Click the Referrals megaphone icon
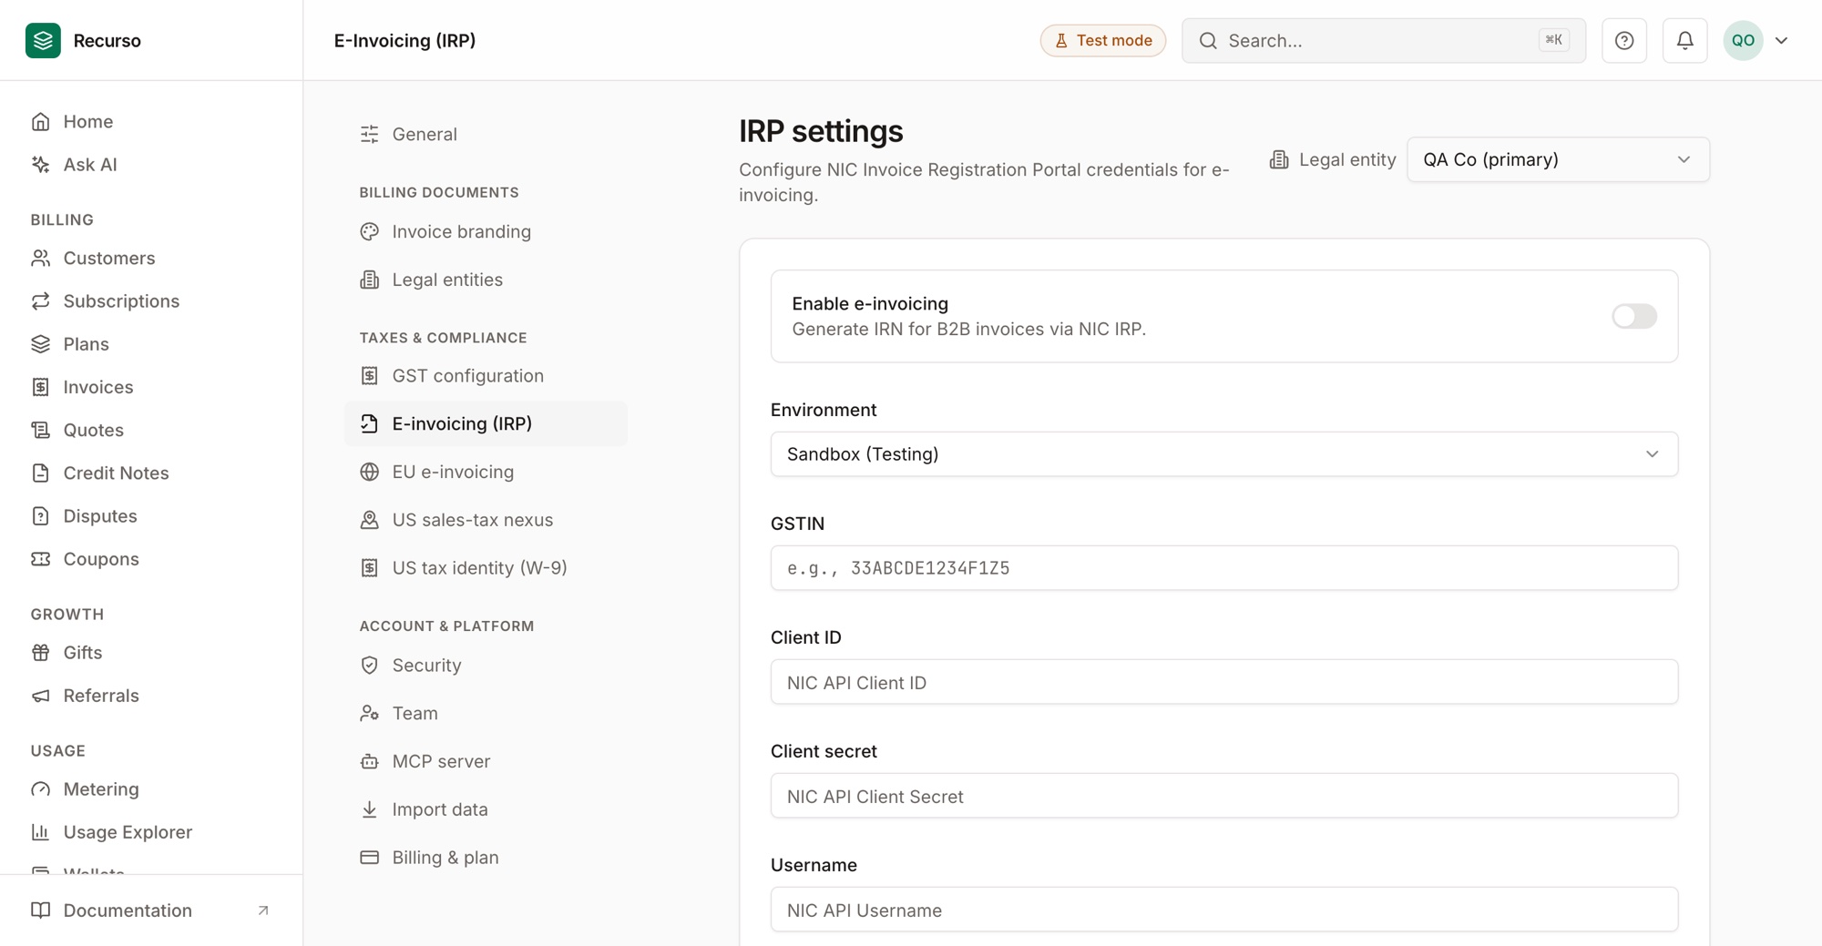 pos(40,695)
